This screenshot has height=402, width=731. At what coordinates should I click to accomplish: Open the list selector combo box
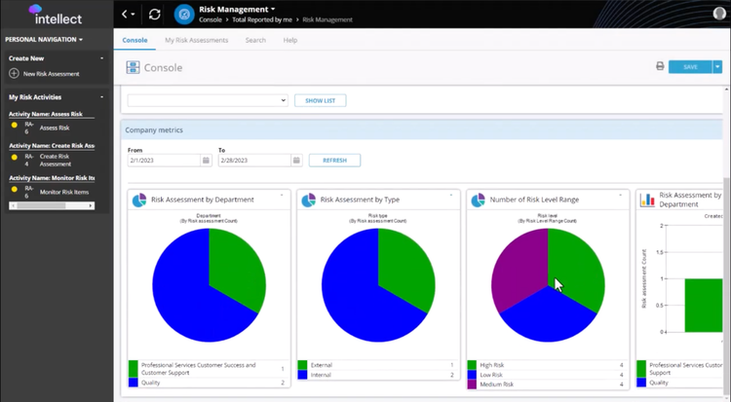(x=208, y=100)
